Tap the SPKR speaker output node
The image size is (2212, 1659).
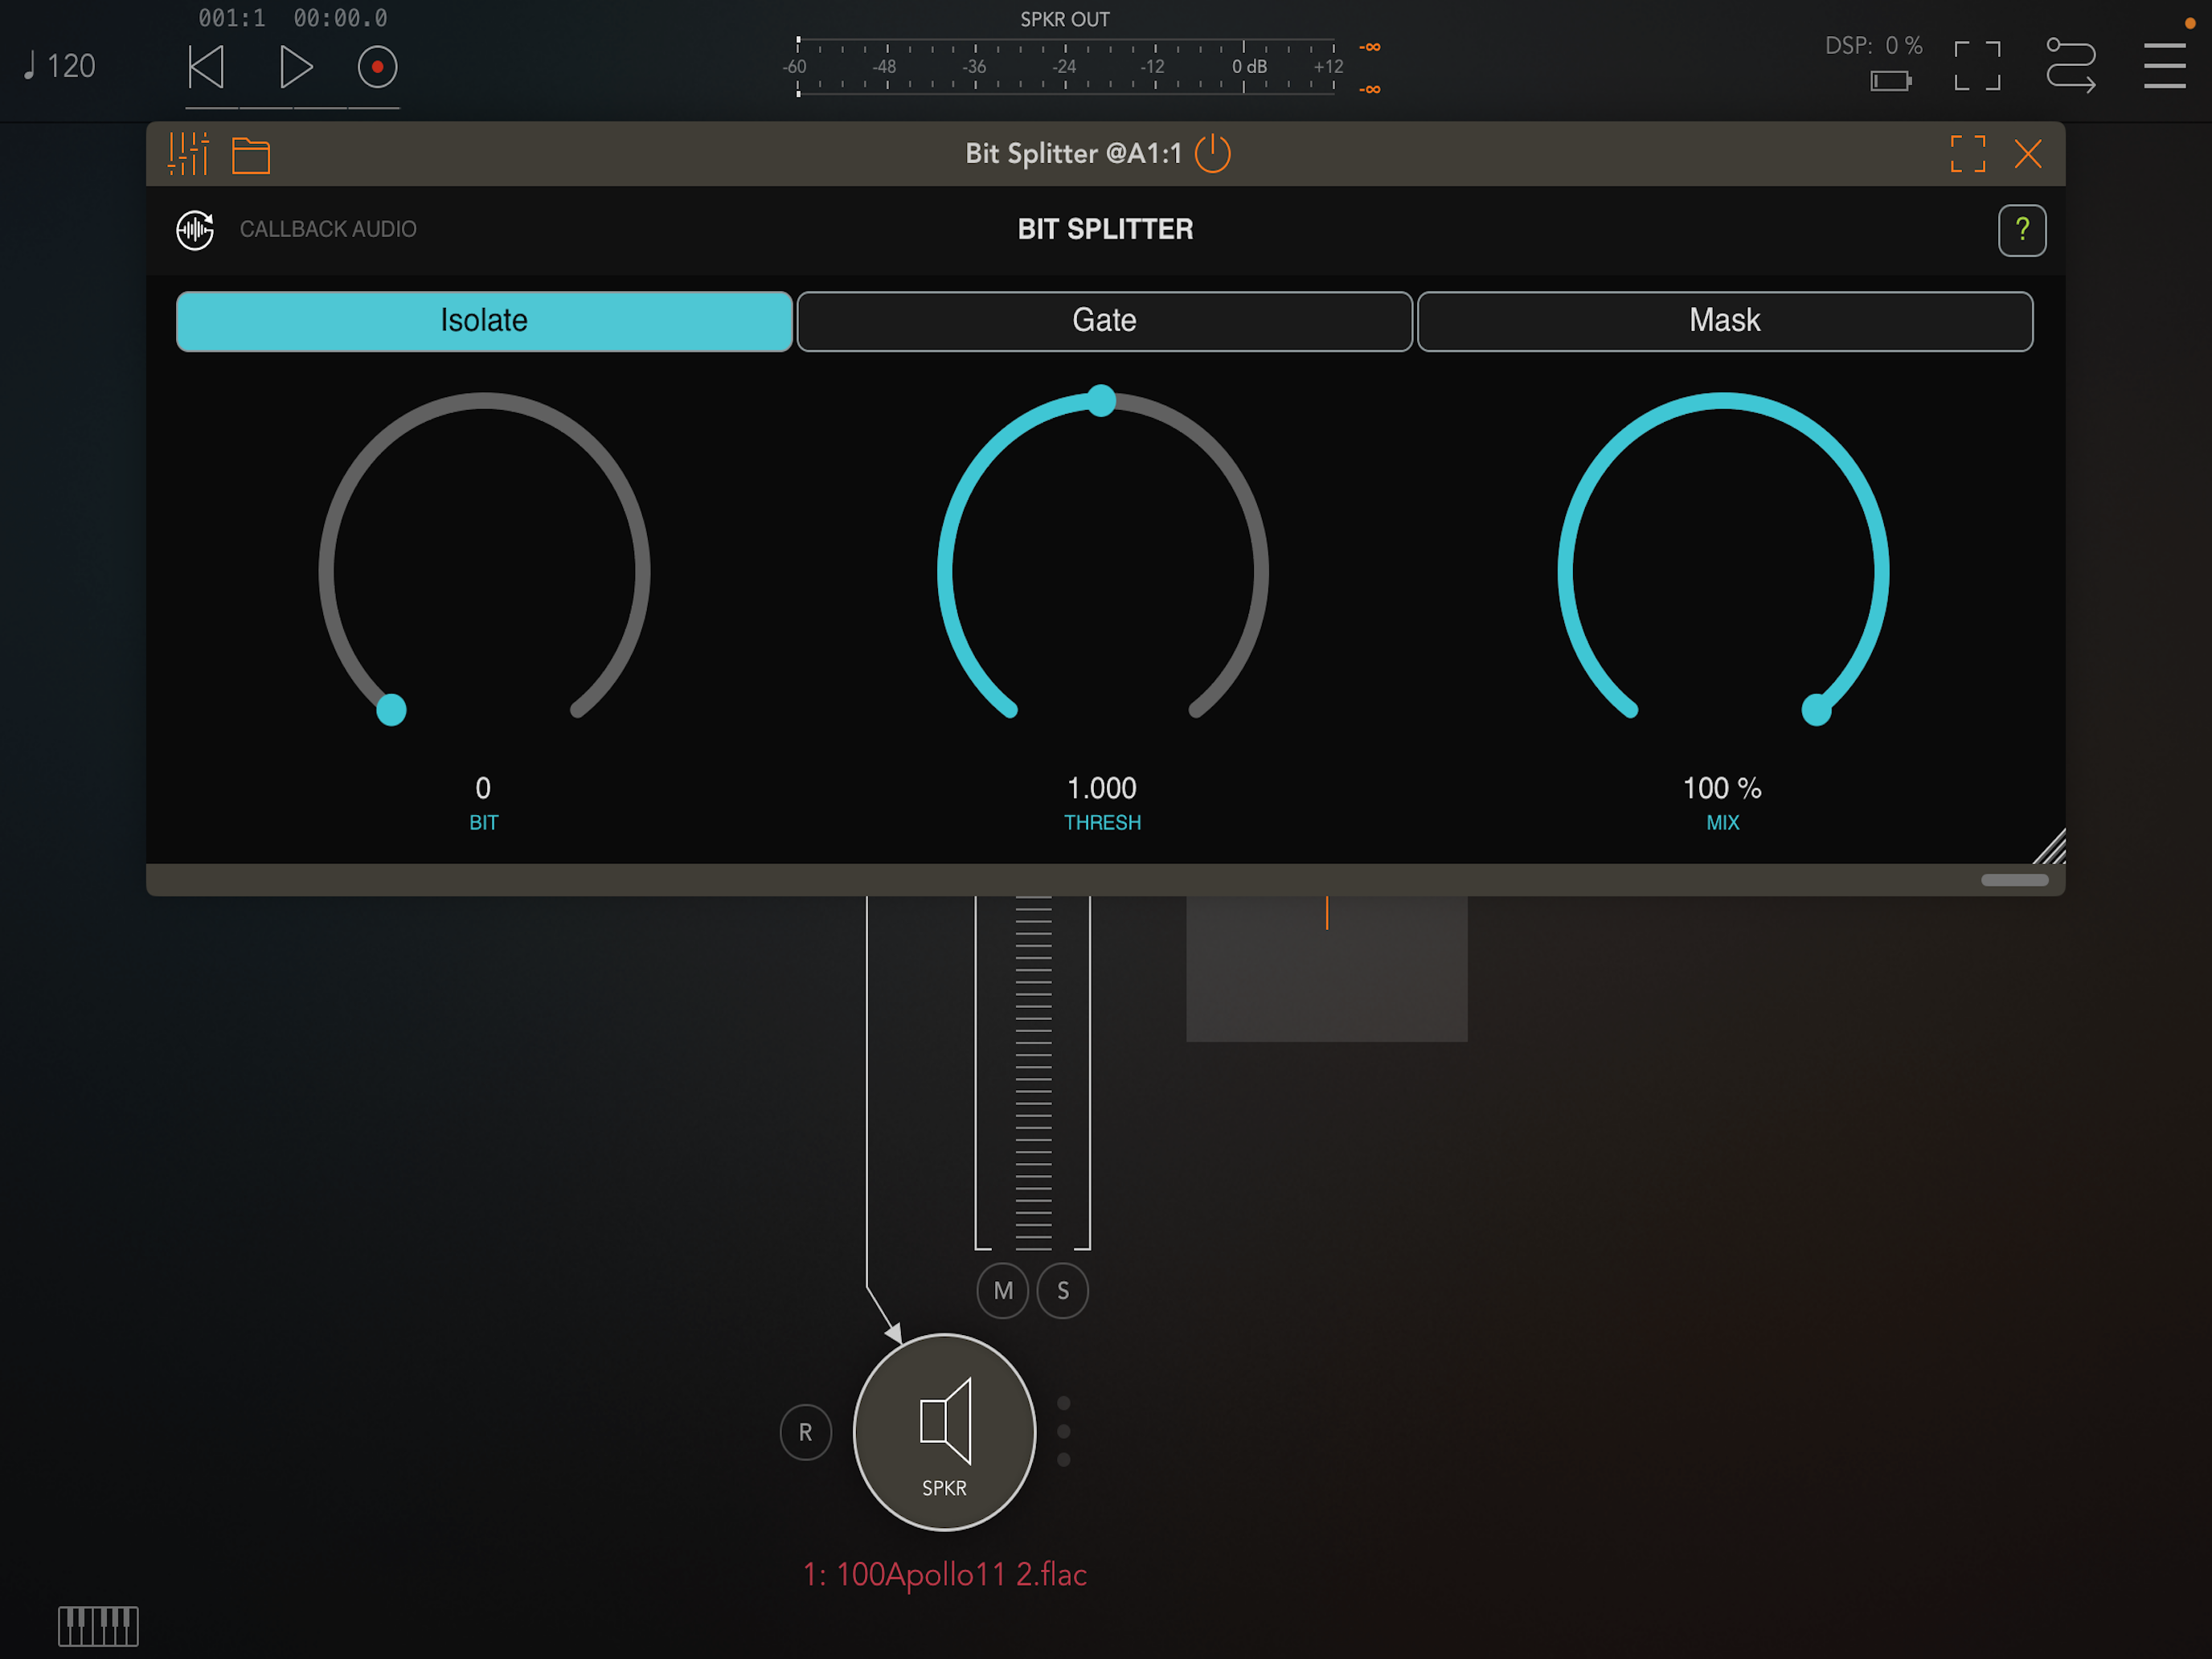coord(944,1432)
